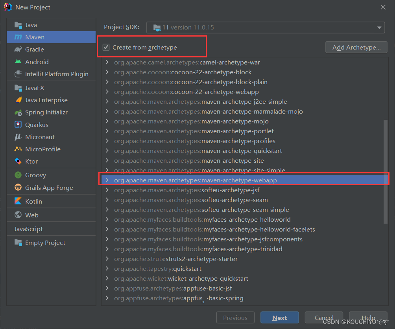Choose the Kotlin project type
Image resolution: width=395 pixels, height=329 pixels.
tap(51, 201)
